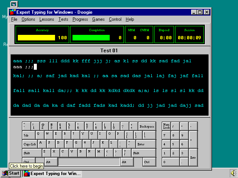The image size is (238, 178).
Task: Click the on-screen E key
Action: 58,135
